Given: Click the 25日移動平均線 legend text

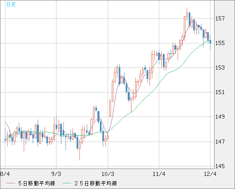Looking at the screenshot, I should [x=96, y=183].
